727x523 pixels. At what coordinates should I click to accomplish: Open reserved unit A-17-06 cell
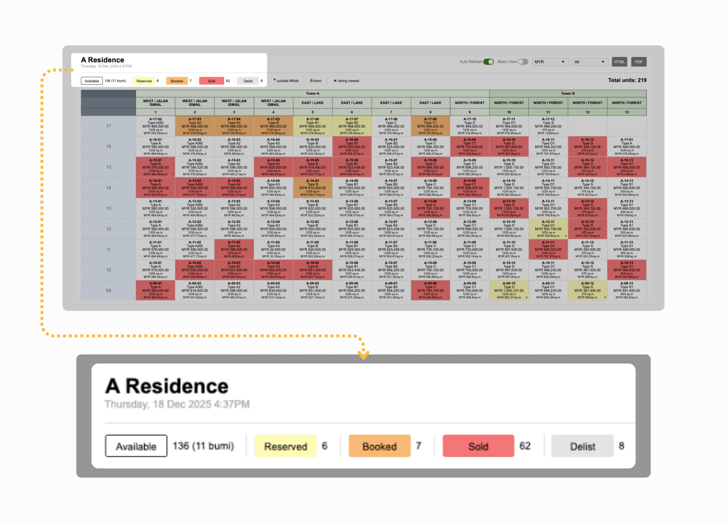click(313, 126)
